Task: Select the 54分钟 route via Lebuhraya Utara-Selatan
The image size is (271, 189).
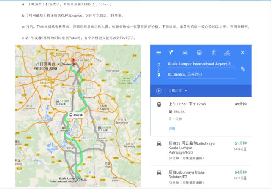Action: tap(201, 177)
